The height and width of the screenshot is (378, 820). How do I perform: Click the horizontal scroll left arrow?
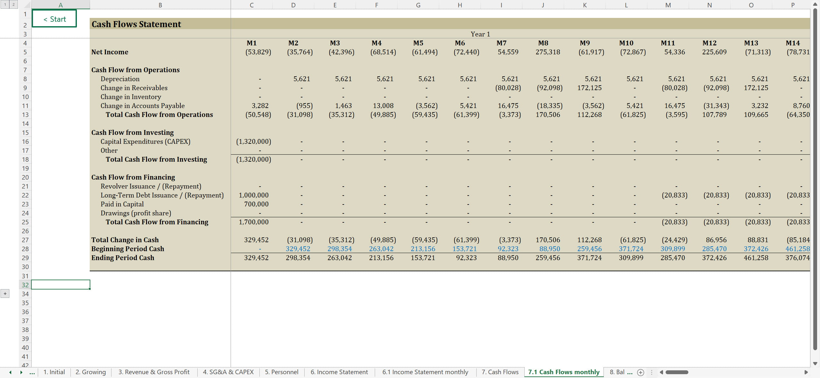click(661, 372)
